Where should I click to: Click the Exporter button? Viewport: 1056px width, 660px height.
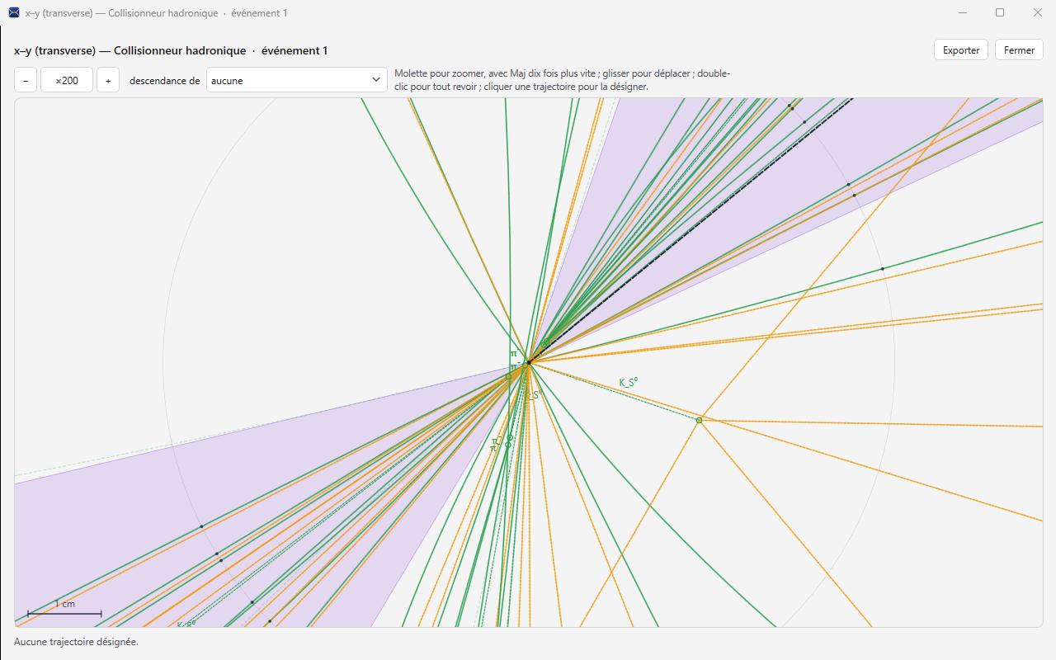pos(961,50)
